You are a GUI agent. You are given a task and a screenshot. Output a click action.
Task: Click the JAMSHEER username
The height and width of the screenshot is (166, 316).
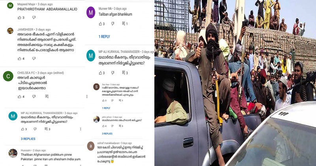pos(25,30)
